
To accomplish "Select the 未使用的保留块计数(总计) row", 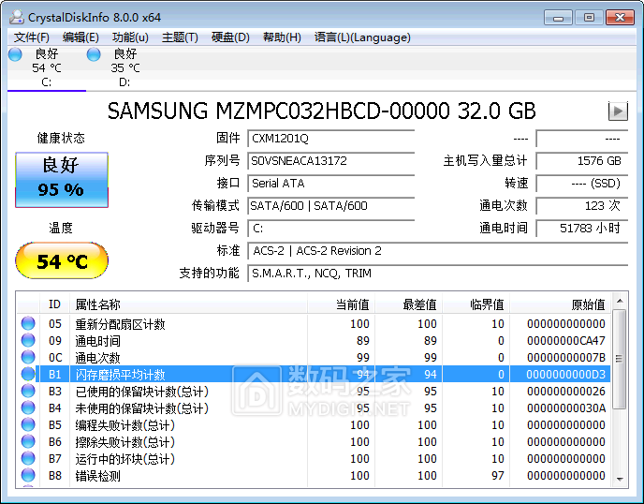I will coord(315,408).
